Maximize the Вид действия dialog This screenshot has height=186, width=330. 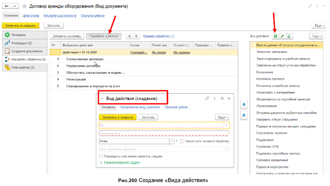click(x=222, y=98)
